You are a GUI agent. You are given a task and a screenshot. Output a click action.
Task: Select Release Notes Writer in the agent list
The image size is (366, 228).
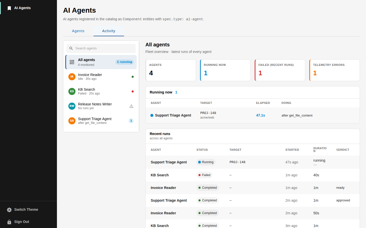[101, 106]
